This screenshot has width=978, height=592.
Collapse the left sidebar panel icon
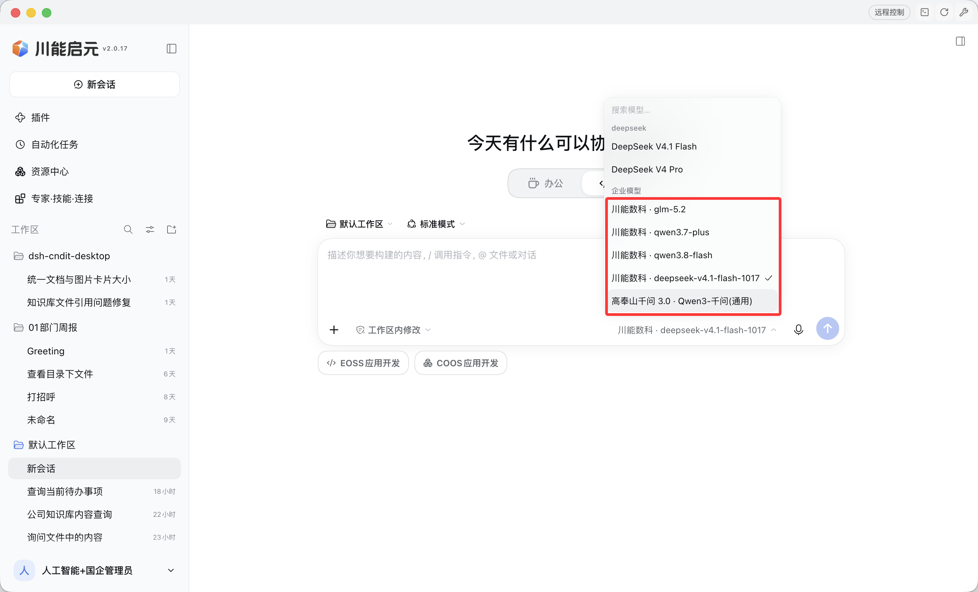pos(171,48)
